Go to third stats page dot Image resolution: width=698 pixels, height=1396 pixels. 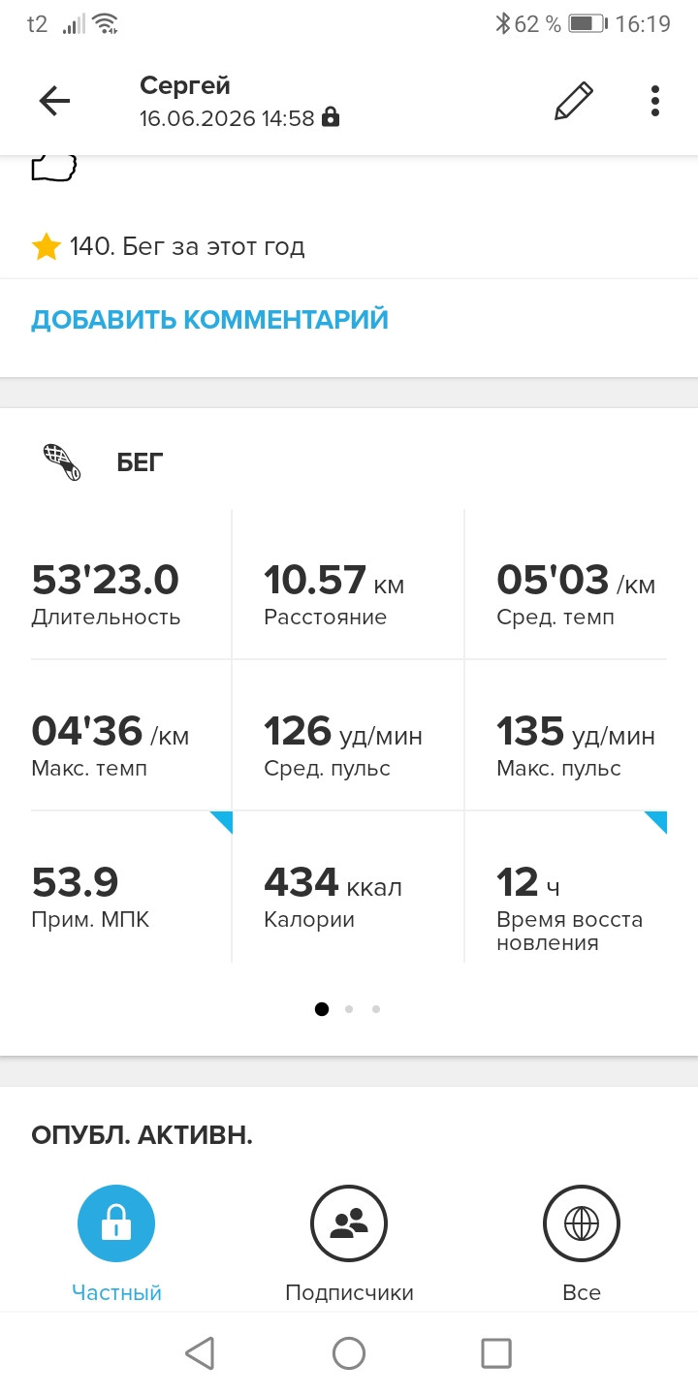376,1009
